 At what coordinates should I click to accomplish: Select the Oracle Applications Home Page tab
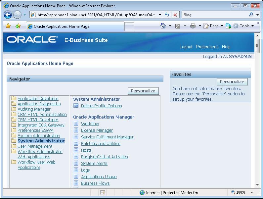[61, 26]
